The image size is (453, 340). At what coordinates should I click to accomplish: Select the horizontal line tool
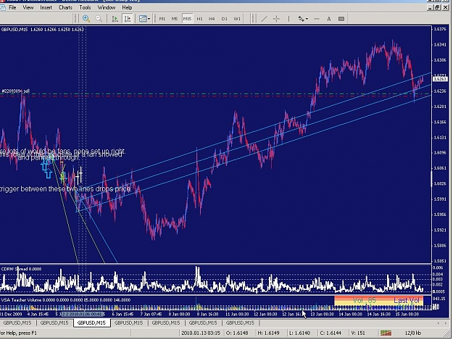click(317, 19)
